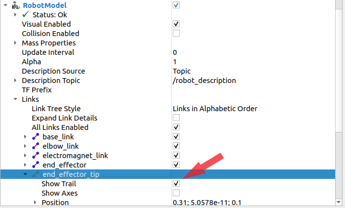Click the Show Axes label
Screen dimensions: 345x208
pyautogui.click(x=59, y=193)
